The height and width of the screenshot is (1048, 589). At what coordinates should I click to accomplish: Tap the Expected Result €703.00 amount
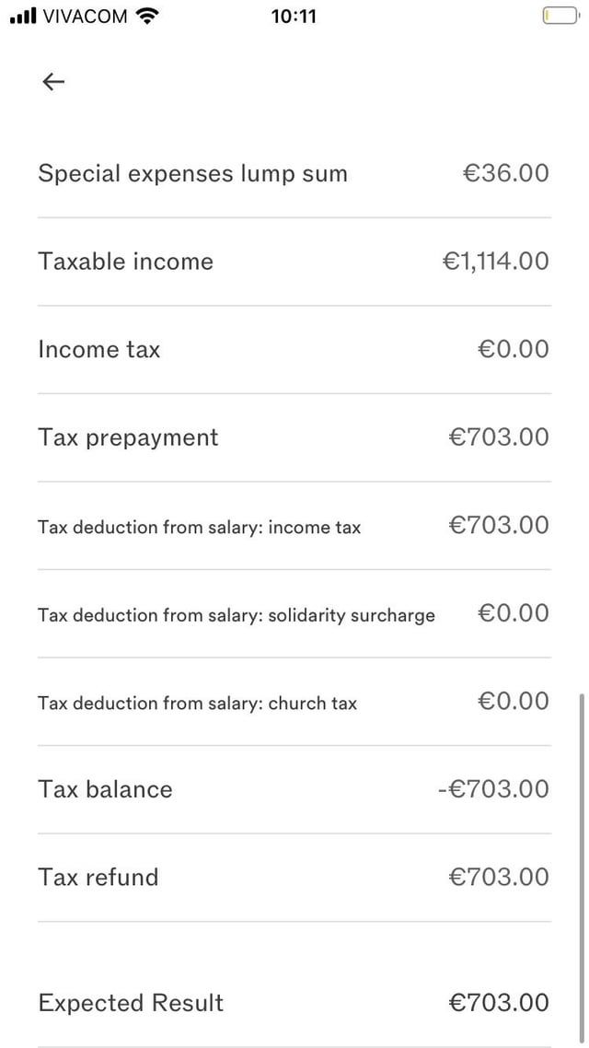(499, 1003)
